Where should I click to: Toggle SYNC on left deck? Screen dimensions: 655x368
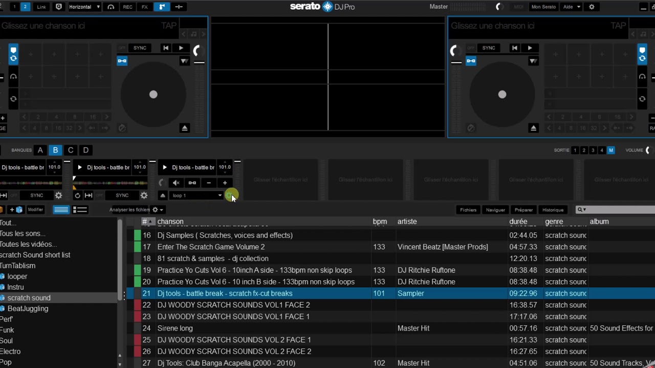(x=140, y=48)
